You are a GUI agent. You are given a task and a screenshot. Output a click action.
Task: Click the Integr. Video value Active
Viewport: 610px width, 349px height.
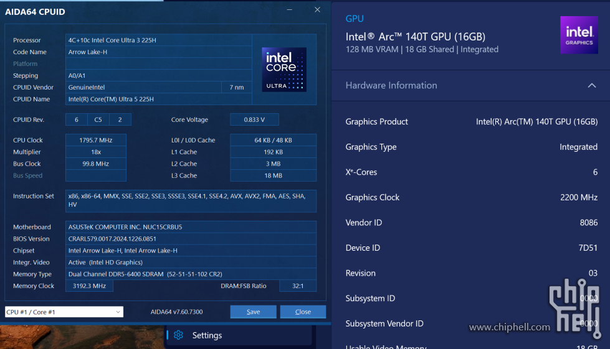click(x=191, y=263)
